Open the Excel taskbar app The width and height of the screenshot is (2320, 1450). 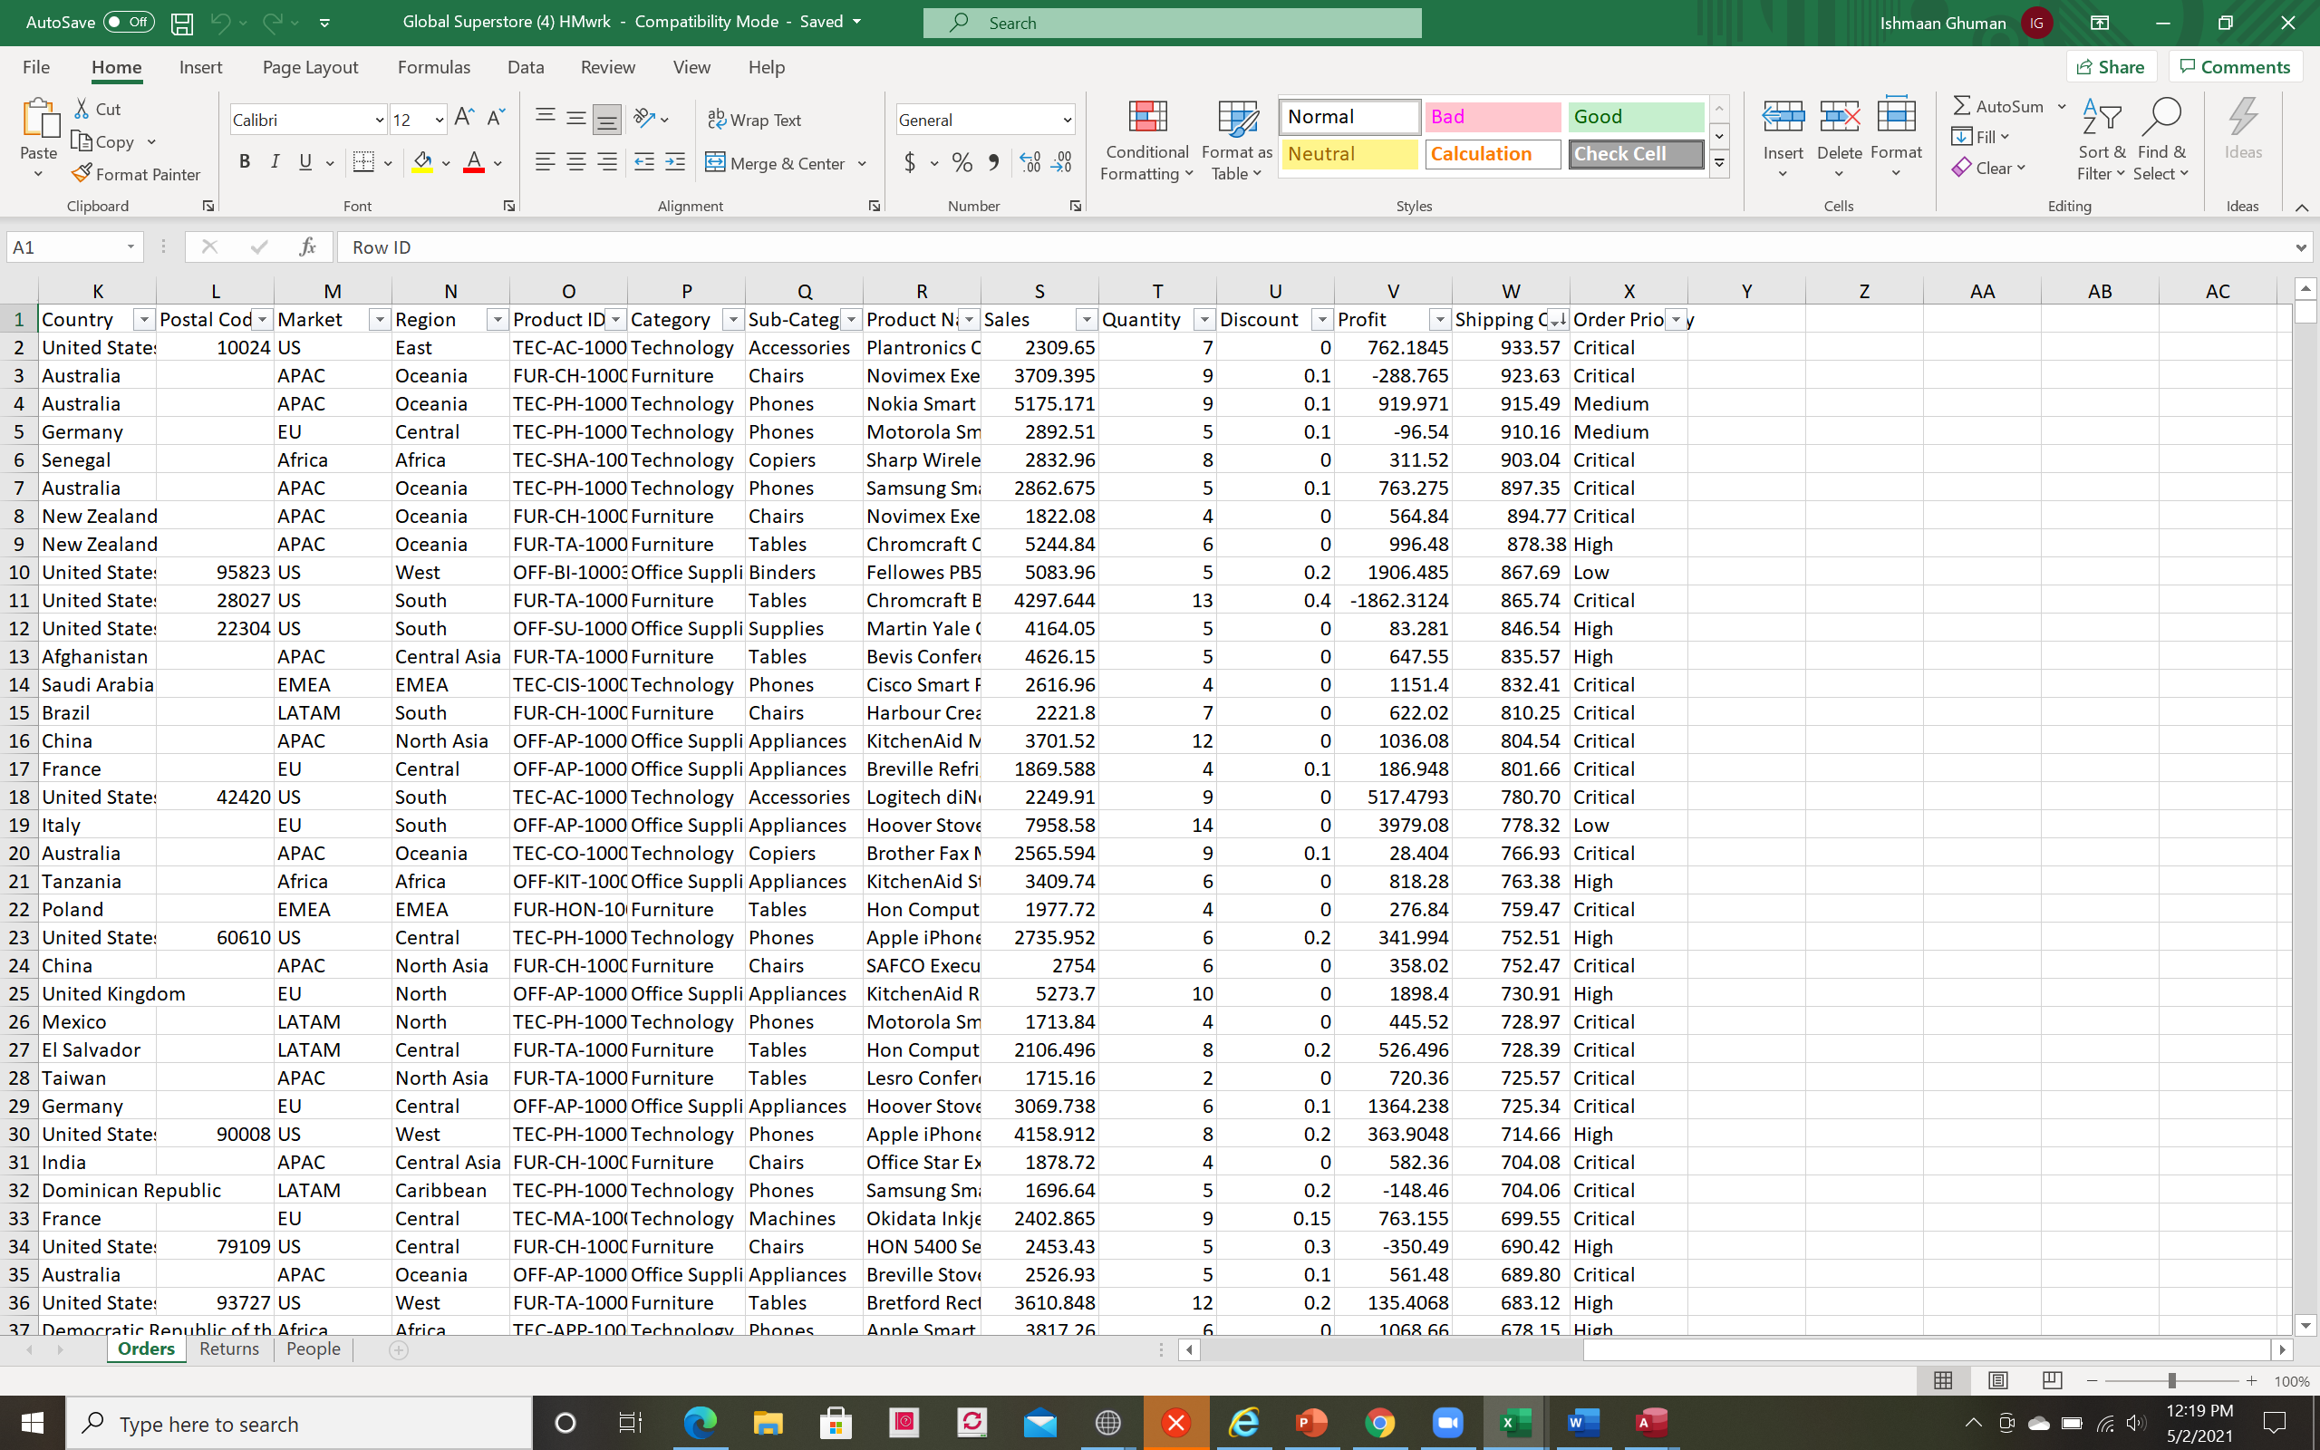click(x=1515, y=1422)
